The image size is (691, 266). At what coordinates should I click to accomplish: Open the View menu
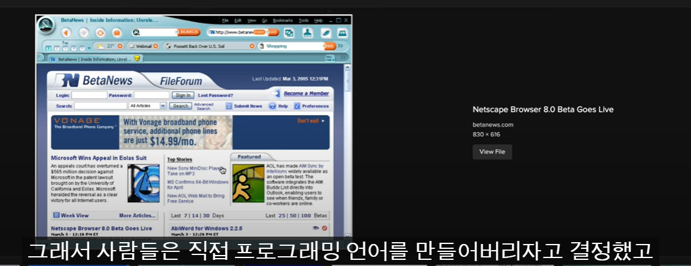[251, 21]
